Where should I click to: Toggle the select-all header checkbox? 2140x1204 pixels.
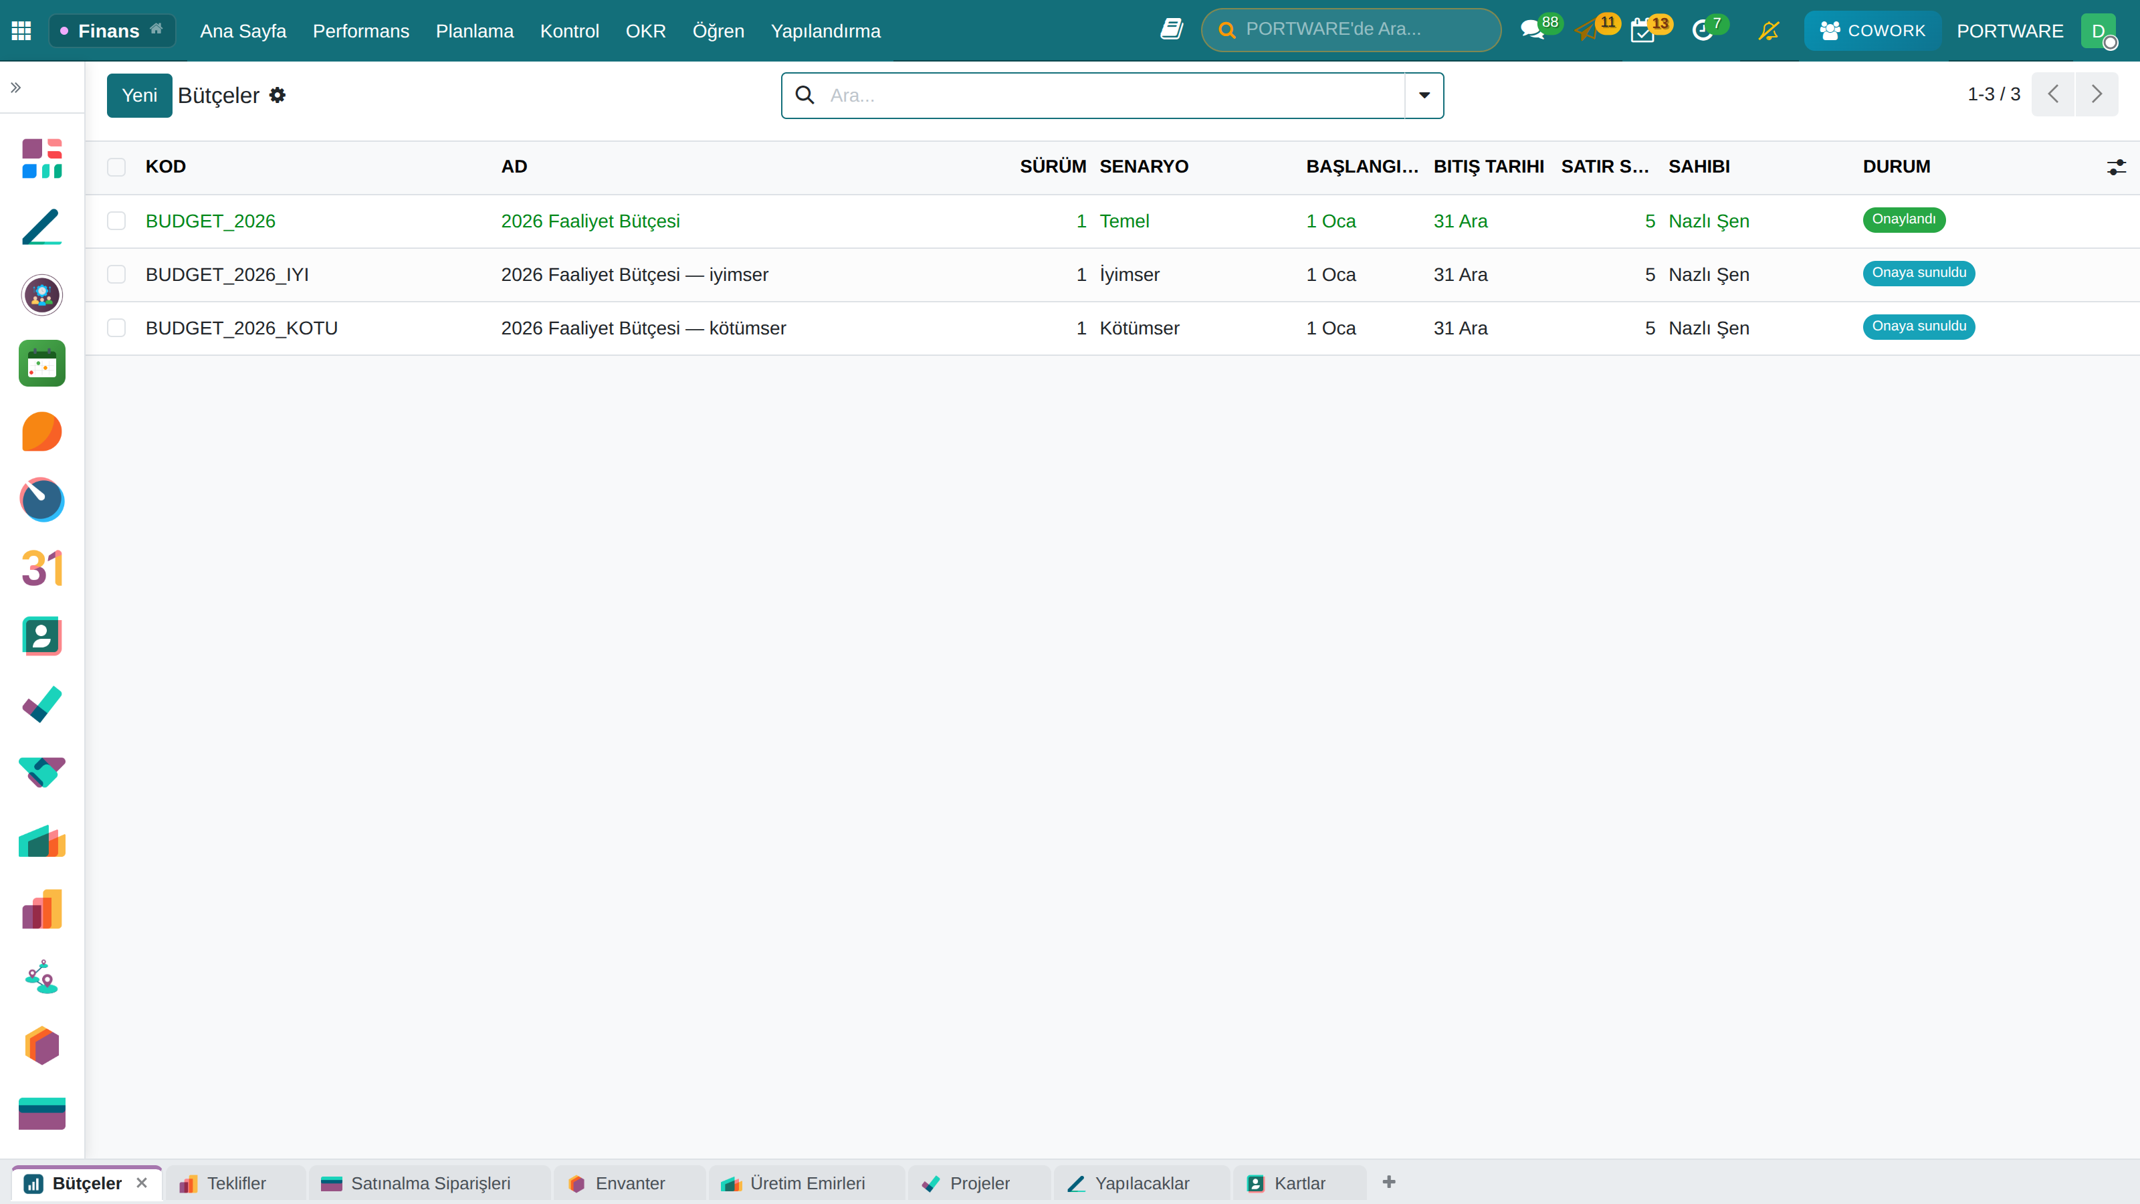(x=116, y=167)
